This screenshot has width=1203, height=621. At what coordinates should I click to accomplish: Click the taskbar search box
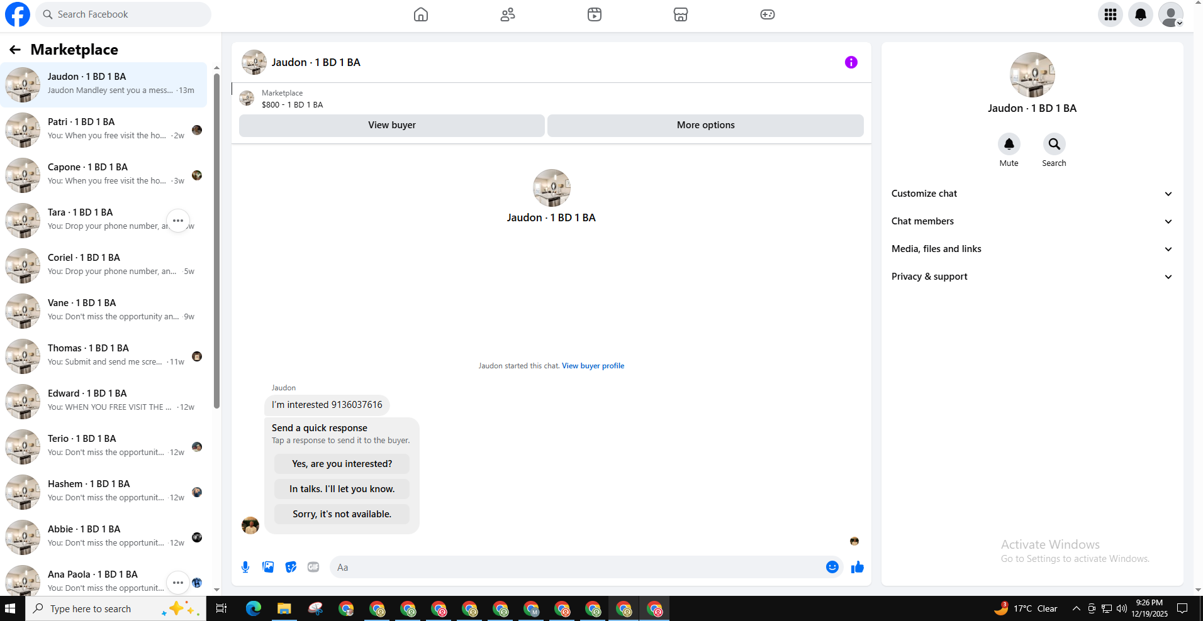pyautogui.click(x=116, y=608)
